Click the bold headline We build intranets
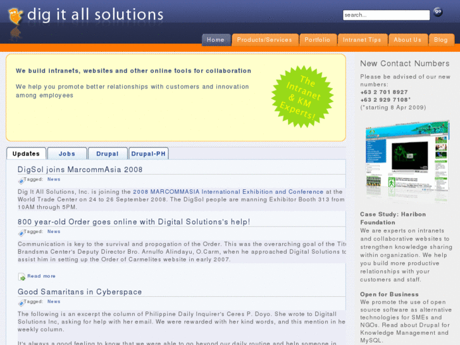This screenshot has width=460, height=345. 134,71
